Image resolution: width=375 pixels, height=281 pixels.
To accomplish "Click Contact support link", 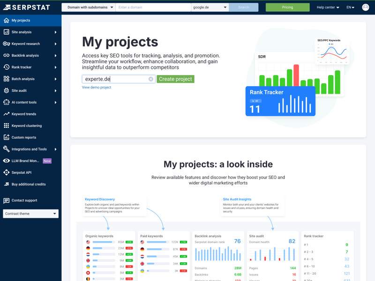I will (24, 200).
